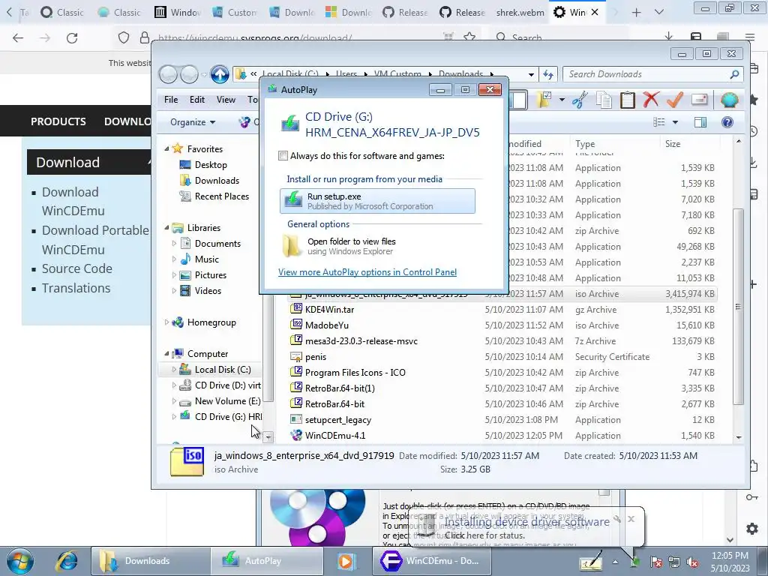Click PRODUCTS in the website navigation
768x576 pixels.
coord(58,121)
